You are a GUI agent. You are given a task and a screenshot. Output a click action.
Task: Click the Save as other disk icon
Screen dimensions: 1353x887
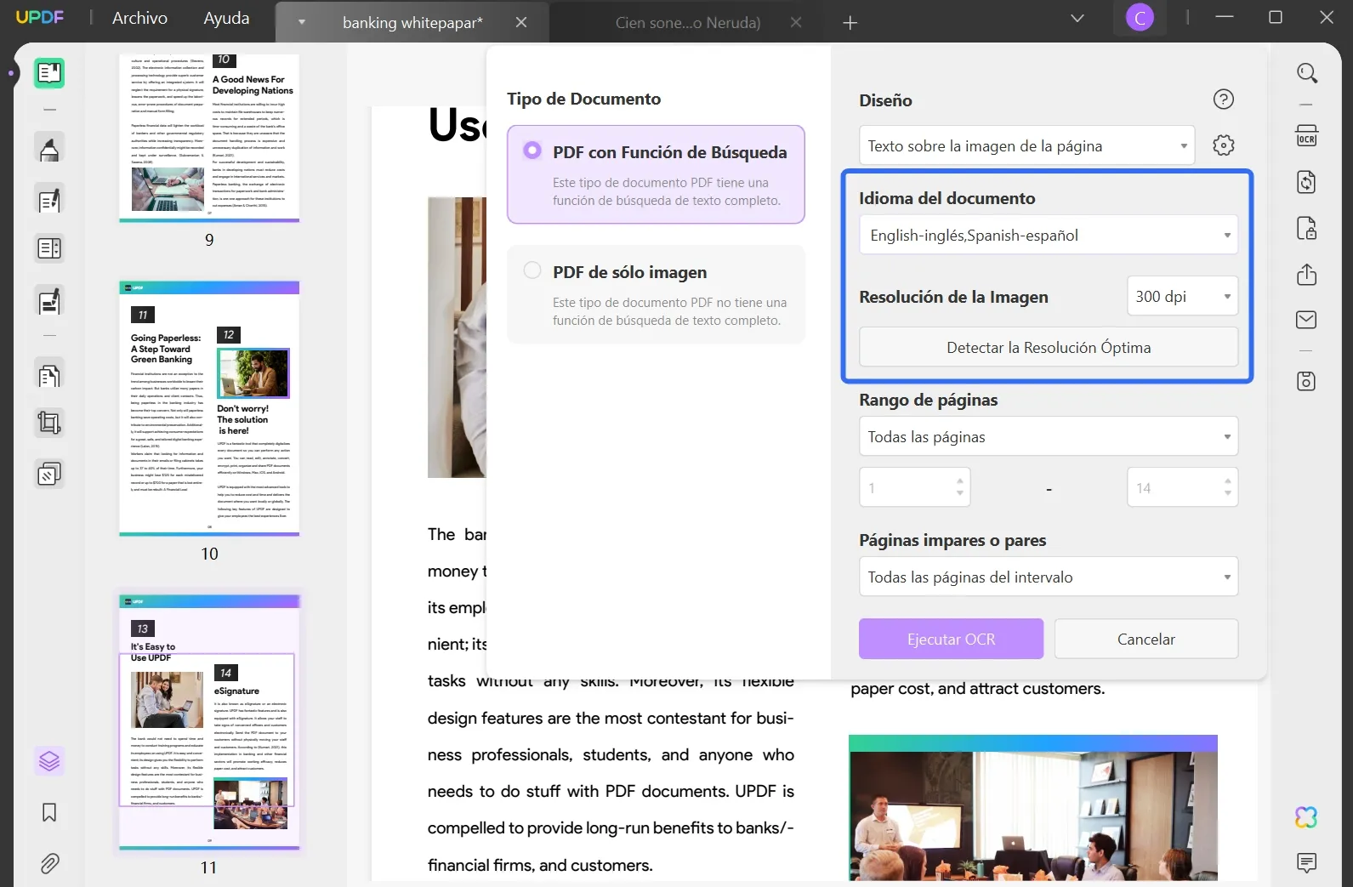pyautogui.click(x=1307, y=381)
